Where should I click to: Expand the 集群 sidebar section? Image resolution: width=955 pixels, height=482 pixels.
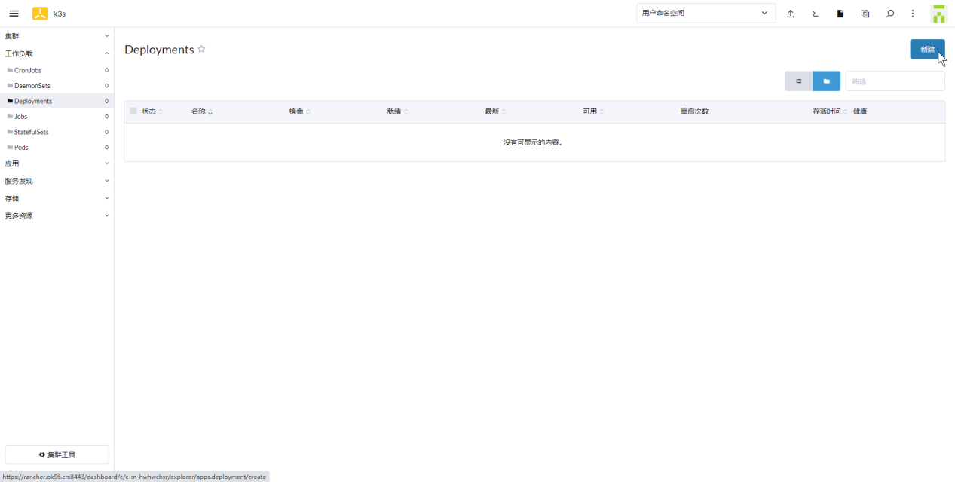tap(57, 36)
